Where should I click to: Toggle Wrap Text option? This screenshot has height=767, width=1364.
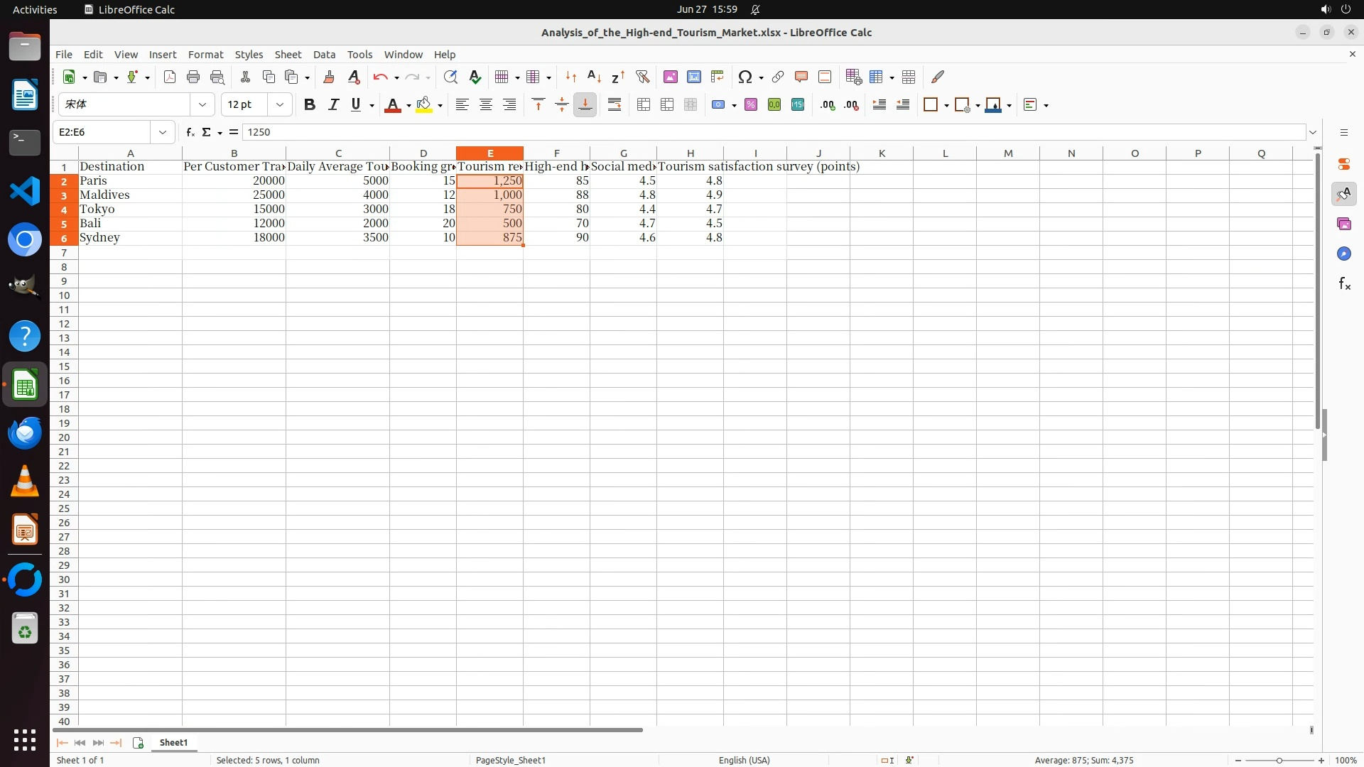click(615, 105)
